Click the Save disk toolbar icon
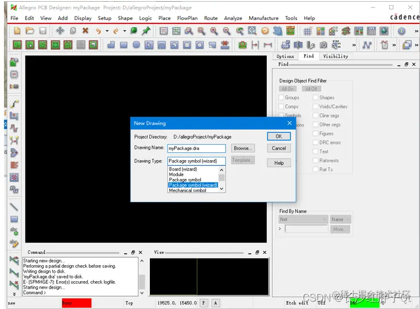Screen dimensions: 420x309 pyautogui.click(x=43, y=31)
